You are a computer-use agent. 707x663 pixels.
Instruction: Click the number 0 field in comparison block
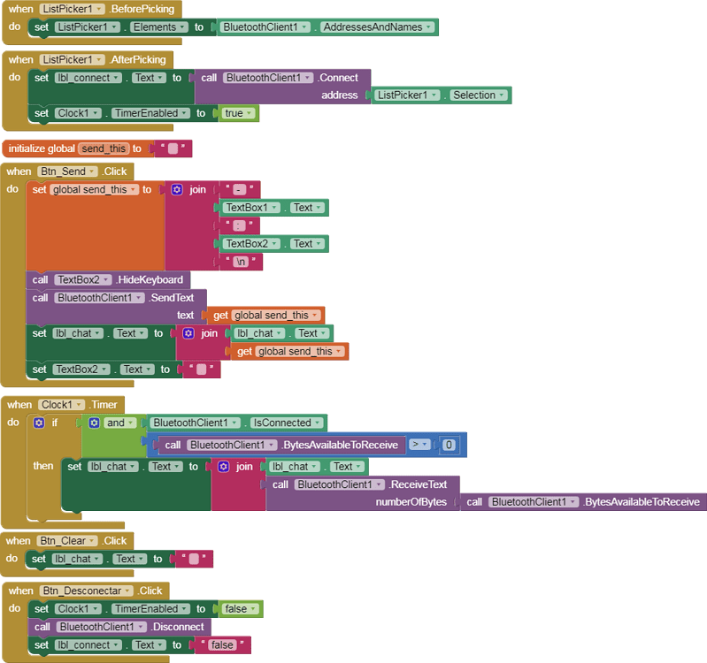pyautogui.click(x=449, y=446)
